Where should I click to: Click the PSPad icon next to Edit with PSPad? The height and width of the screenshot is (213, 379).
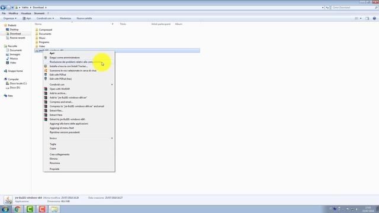click(46, 75)
